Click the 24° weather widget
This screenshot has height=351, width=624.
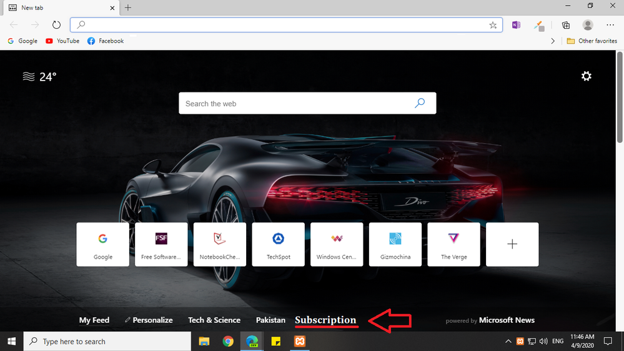pos(39,76)
